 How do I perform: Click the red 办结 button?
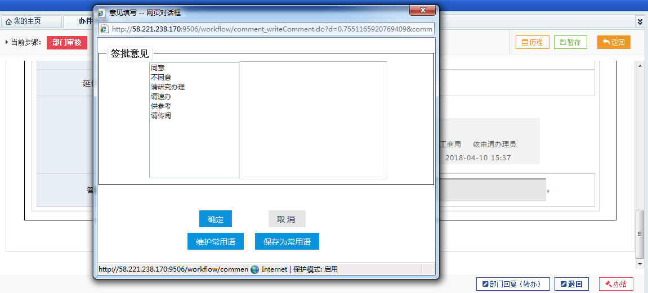[x=616, y=284]
